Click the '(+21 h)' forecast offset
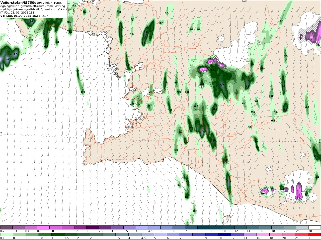 click(x=44, y=16)
